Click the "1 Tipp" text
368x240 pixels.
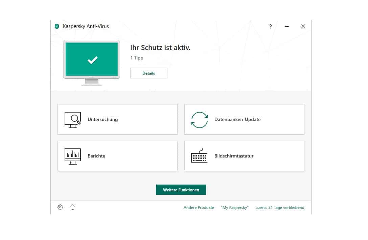[x=137, y=58]
